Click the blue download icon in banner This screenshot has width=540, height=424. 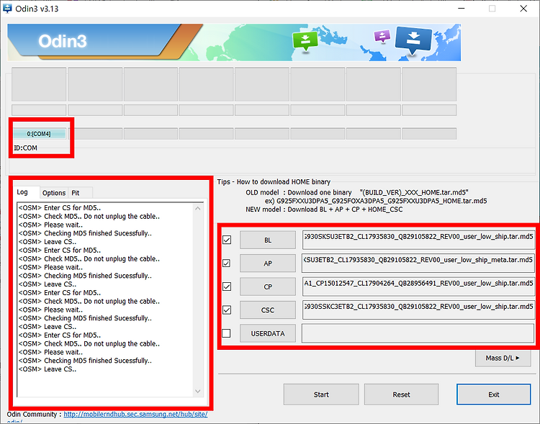(x=413, y=40)
